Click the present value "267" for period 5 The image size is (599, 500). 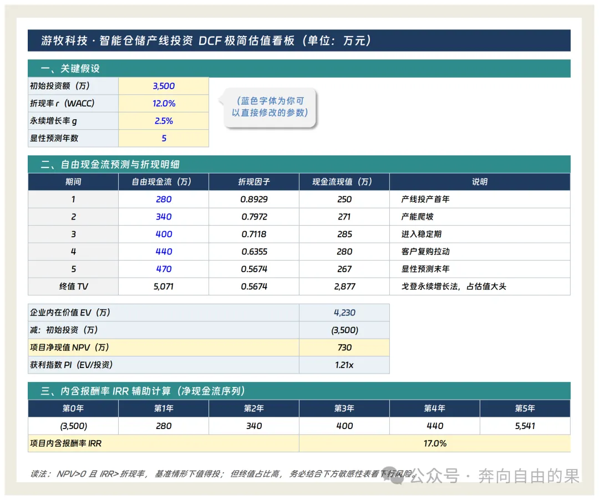(344, 269)
